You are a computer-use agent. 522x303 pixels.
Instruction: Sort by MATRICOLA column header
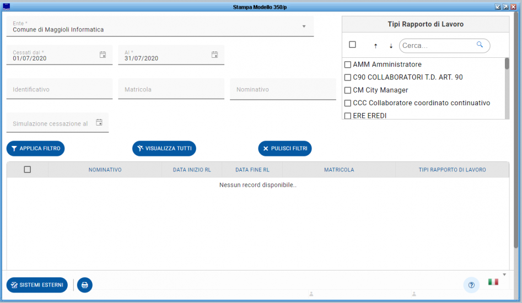pos(339,170)
